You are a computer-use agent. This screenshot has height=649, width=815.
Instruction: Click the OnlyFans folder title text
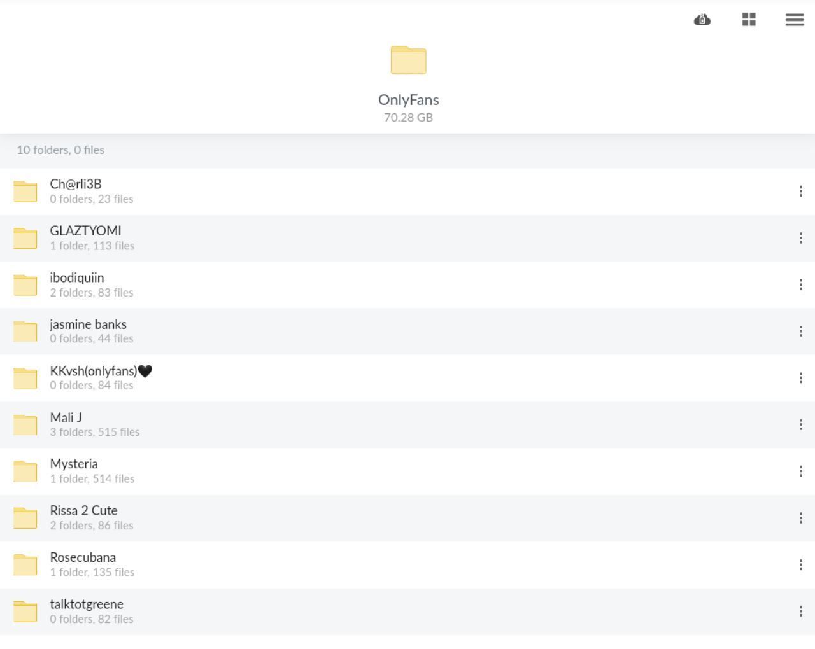click(409, 100)
